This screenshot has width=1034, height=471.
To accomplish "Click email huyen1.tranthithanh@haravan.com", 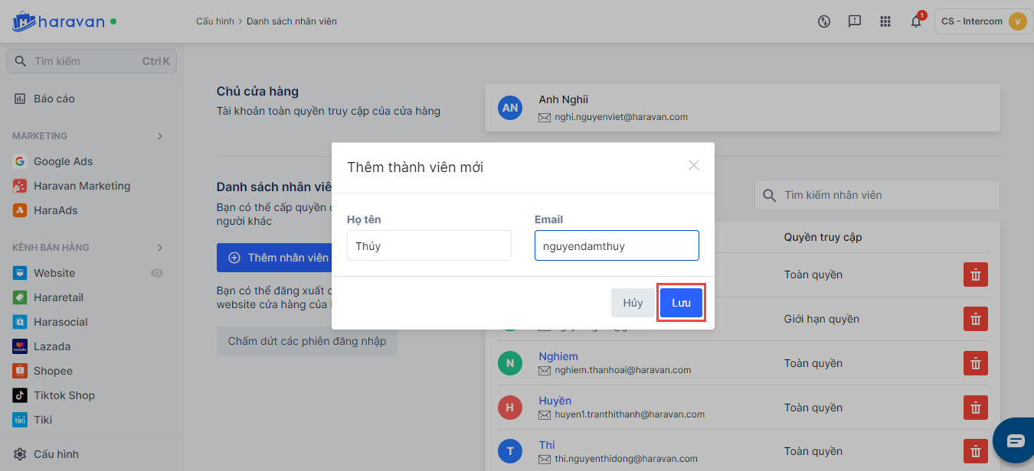I will pyautogui.click(x=630, y=414).
